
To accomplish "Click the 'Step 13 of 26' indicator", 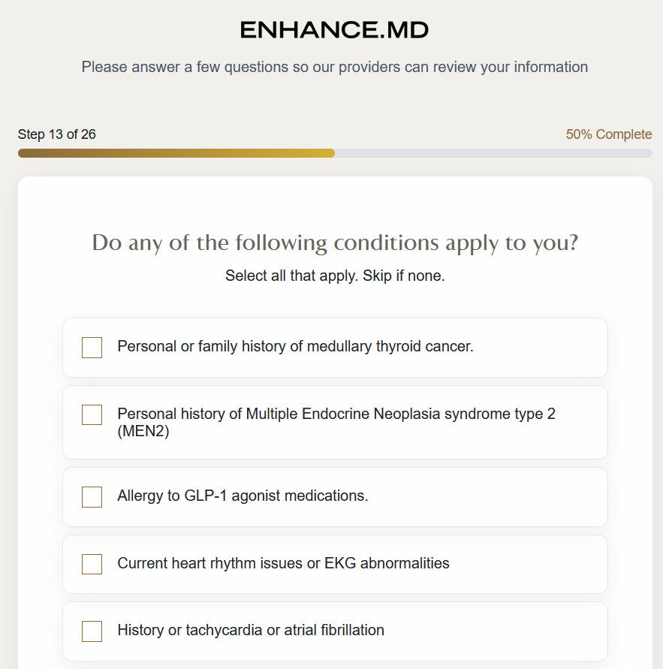I will [x=57, y=134].
